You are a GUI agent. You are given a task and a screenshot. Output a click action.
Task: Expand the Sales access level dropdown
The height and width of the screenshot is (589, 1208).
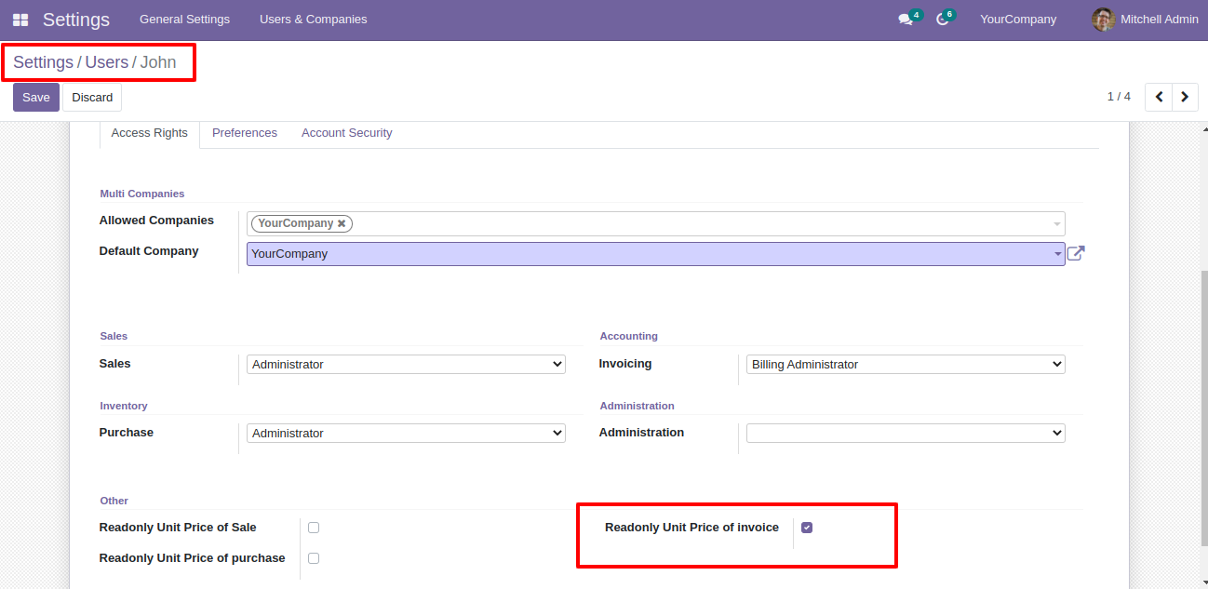[x=406, y=365]
